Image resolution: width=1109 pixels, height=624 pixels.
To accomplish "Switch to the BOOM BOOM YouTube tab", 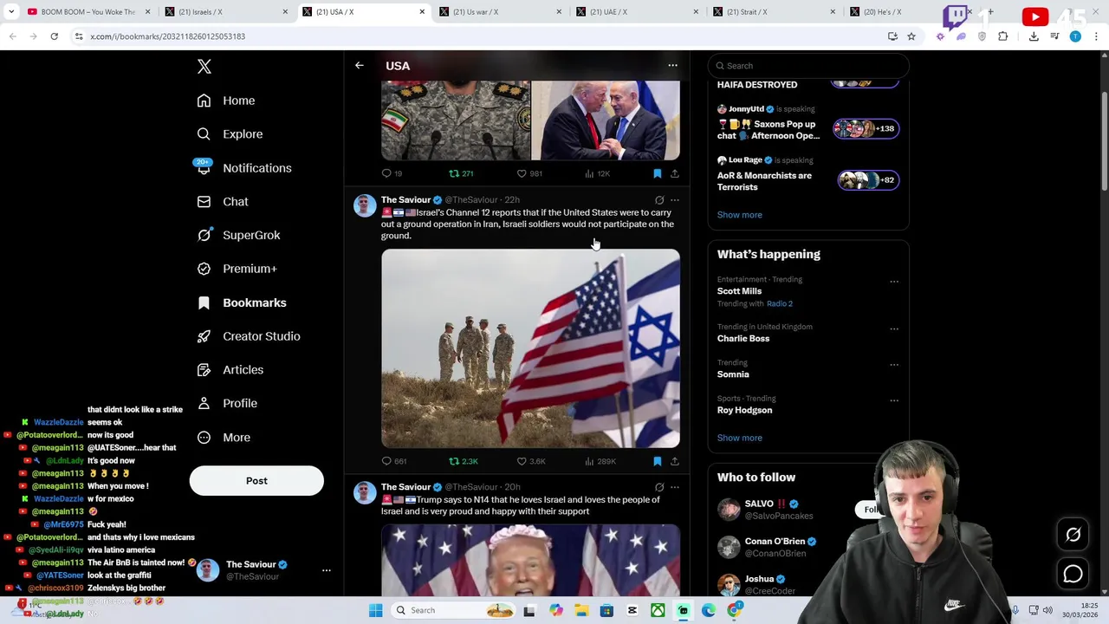I will coord(88,12).
